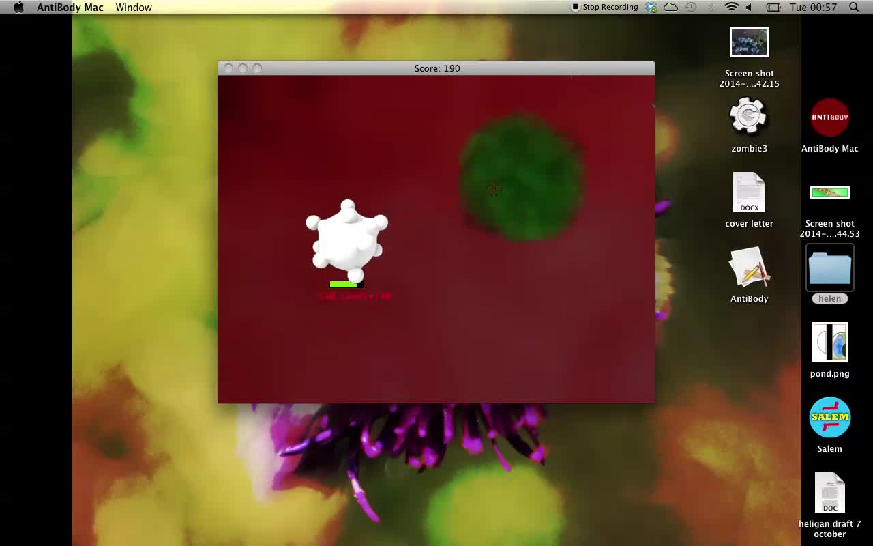Open the helen folder

pyautogui.click(x=829, y=267)
